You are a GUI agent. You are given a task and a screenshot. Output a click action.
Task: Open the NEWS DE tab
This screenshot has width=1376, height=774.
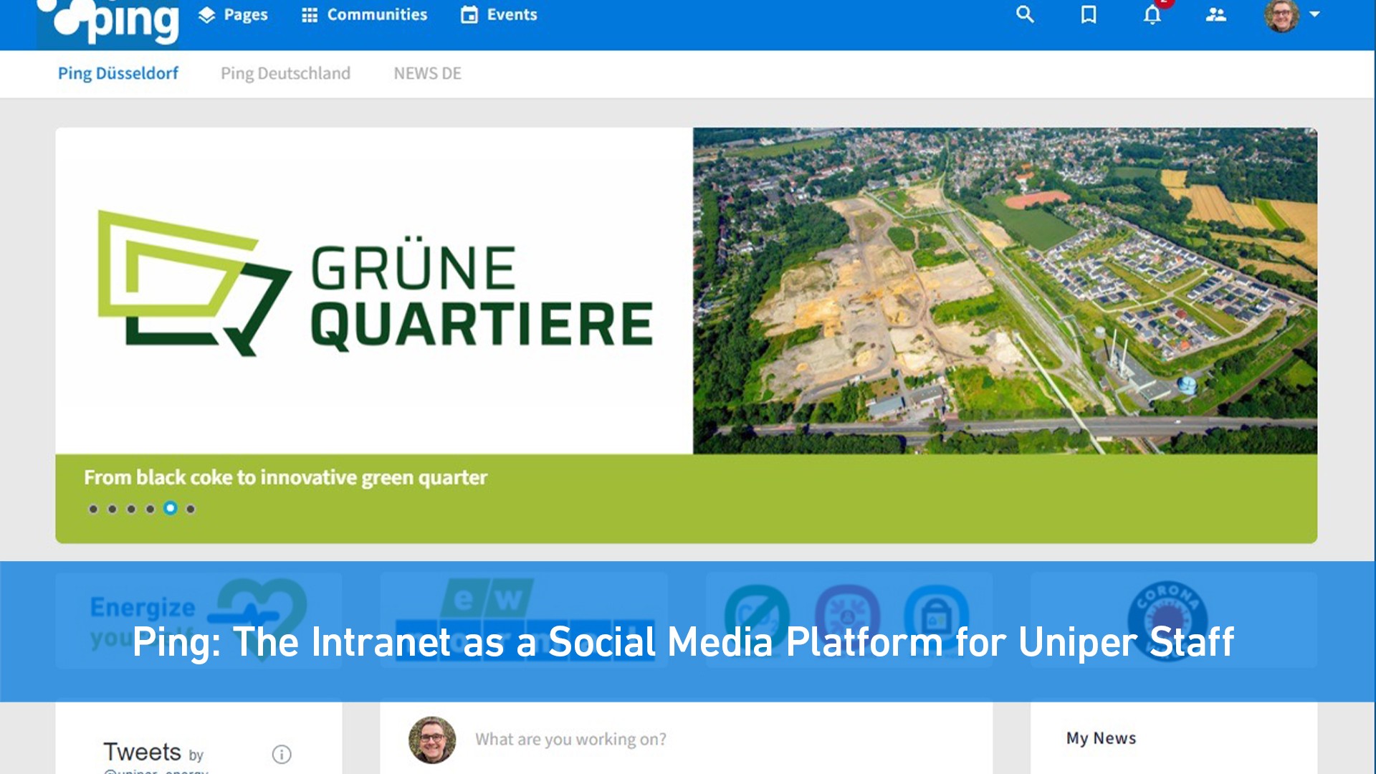pyautogui.click(x=427, y=73)
